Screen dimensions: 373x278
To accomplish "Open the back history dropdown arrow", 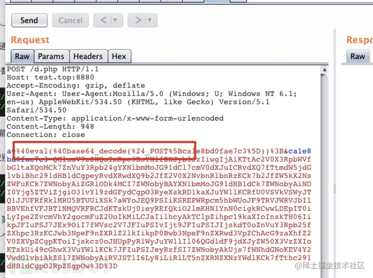I will (115, 20).
